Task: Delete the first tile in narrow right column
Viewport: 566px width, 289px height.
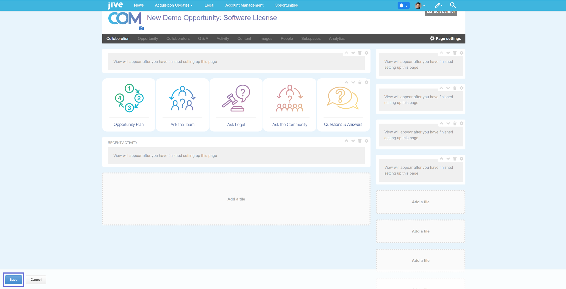Action: [455, 53]
